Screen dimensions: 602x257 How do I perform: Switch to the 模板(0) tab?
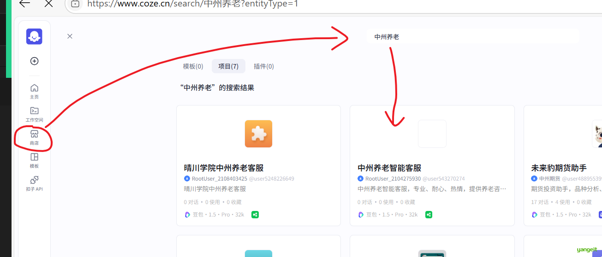click(193, 66)
